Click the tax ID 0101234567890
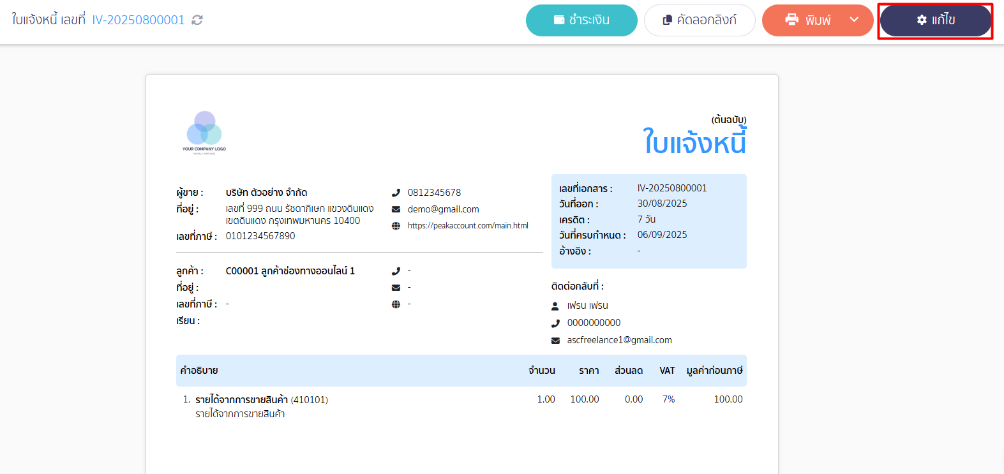Viewport: 1004px width, 474px height. click(x=260, y=236)
